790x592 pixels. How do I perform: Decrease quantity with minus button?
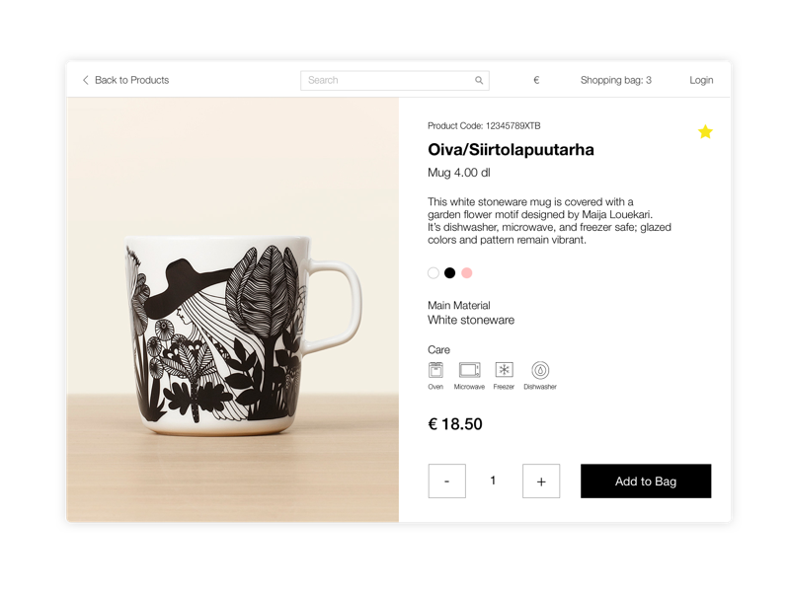coord(446,481)
